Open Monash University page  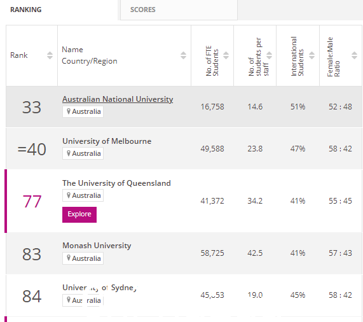(97, 246)
